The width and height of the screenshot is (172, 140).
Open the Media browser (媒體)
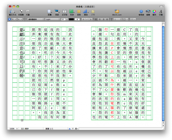(148, 13)
